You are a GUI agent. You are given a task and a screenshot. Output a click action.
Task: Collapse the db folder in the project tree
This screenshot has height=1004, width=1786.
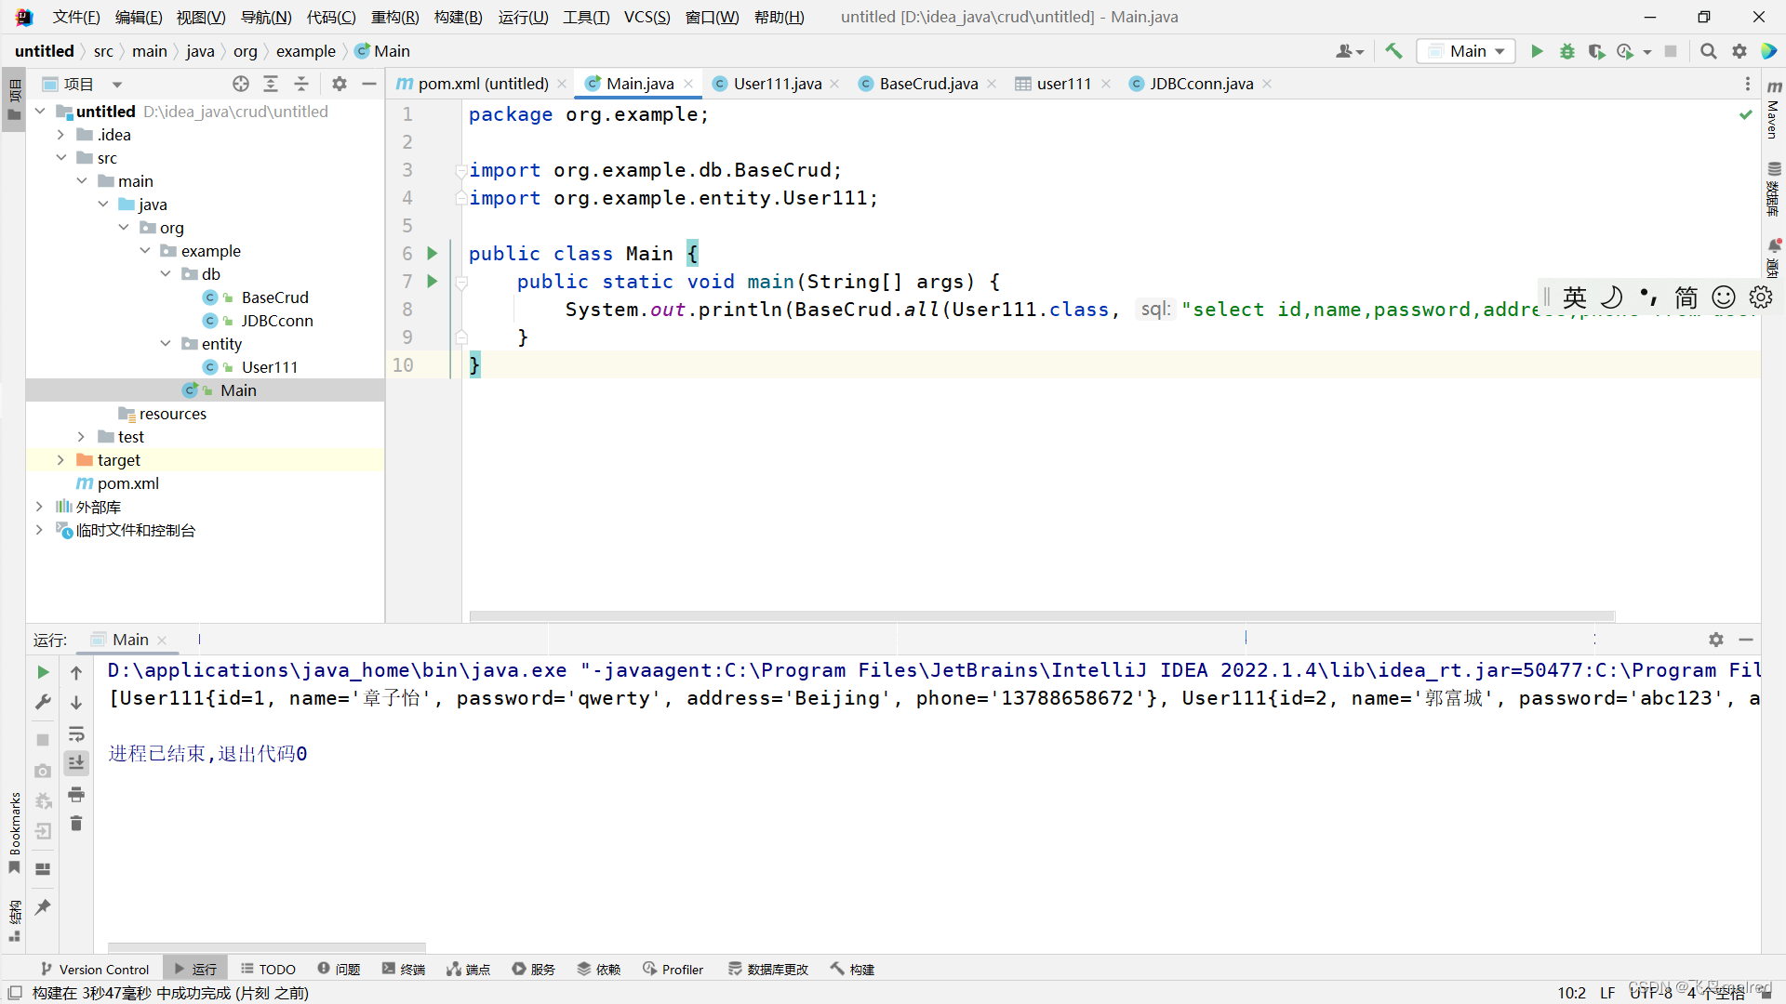click(167, 273)
